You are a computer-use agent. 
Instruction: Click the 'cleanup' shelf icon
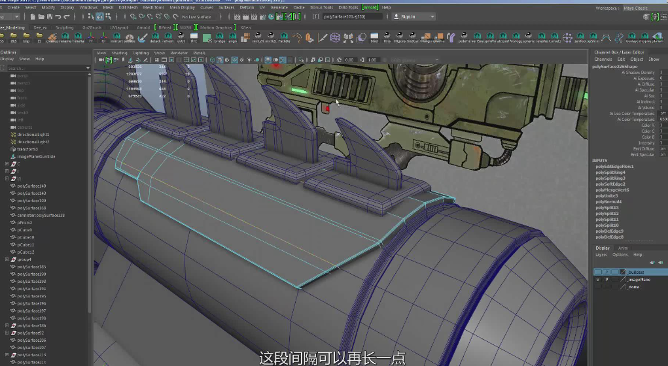(52, 37)
